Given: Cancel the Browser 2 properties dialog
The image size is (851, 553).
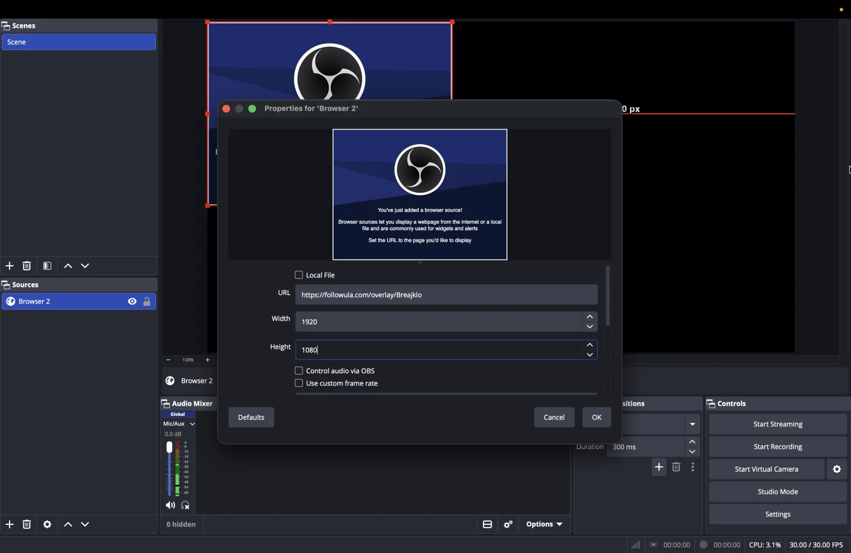Looking at the screenshot, I should click(x=554, y=417).
